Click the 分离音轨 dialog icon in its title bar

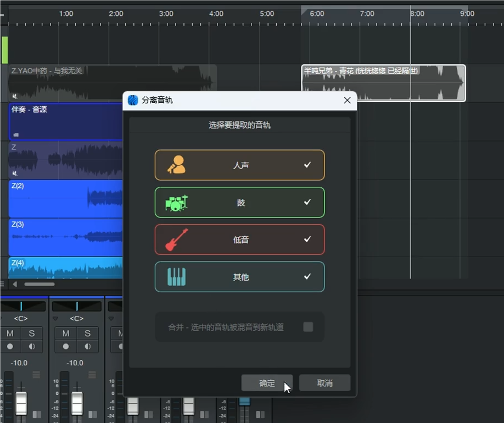coord(132,100)
